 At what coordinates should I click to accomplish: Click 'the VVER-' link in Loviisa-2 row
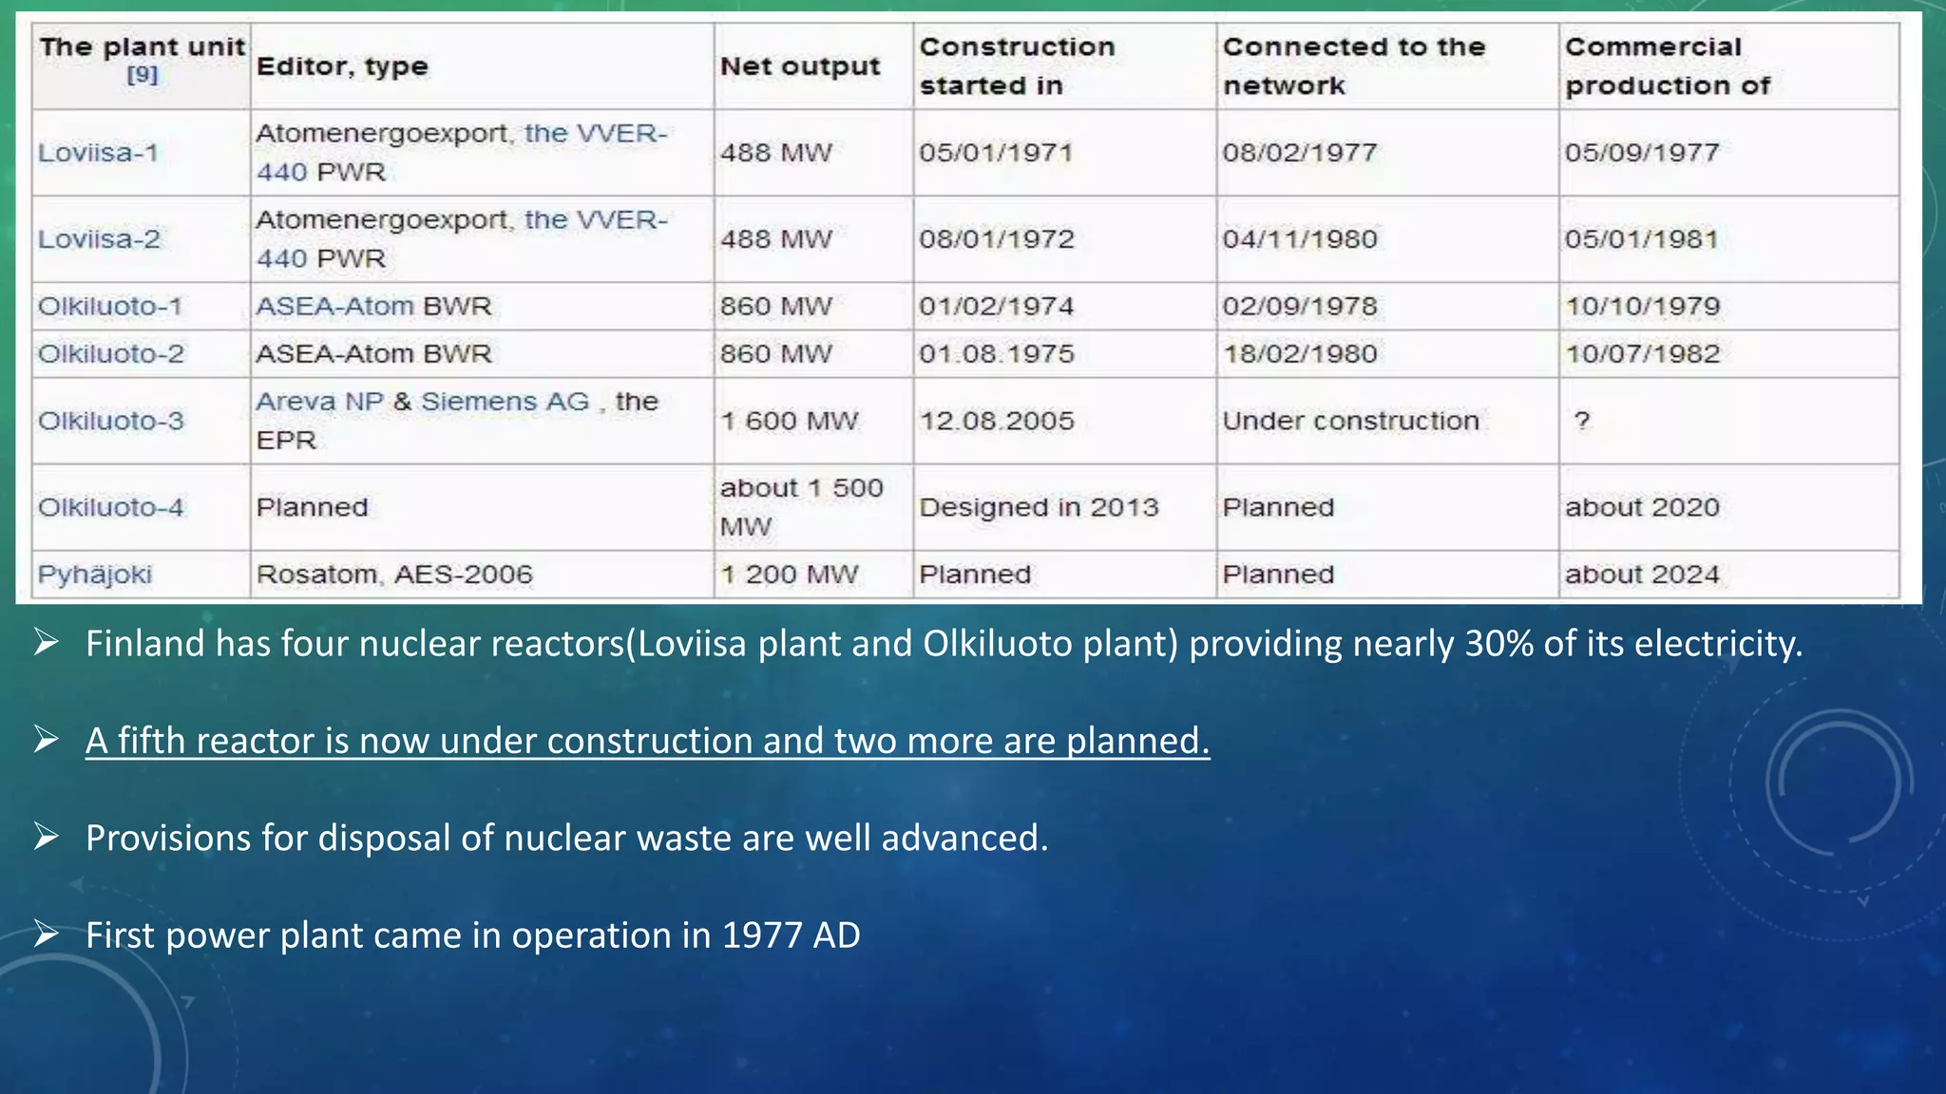[596, 220]
